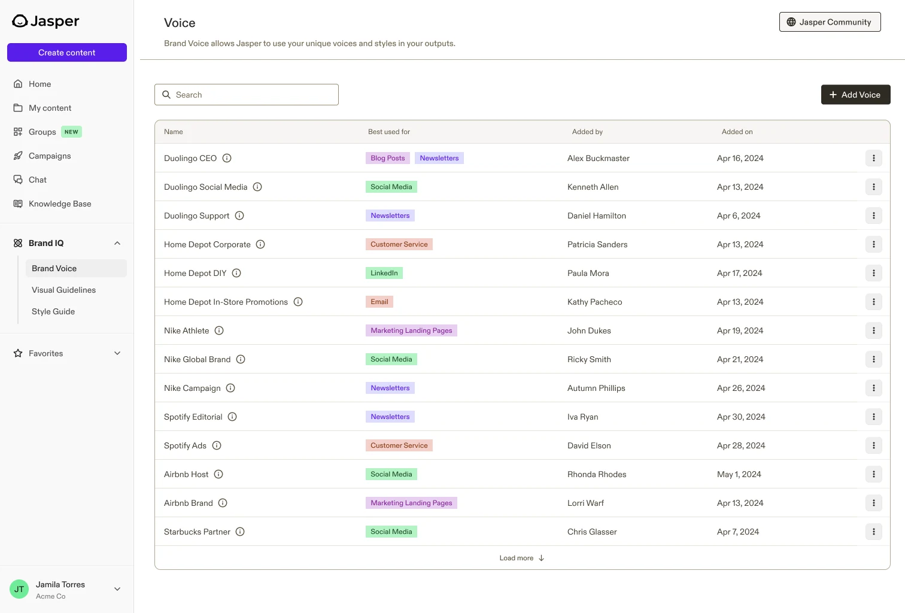This screenshot has width=905, height=613.
Task: Select Brand Voice in sidebar
Action: coord(76,268)
